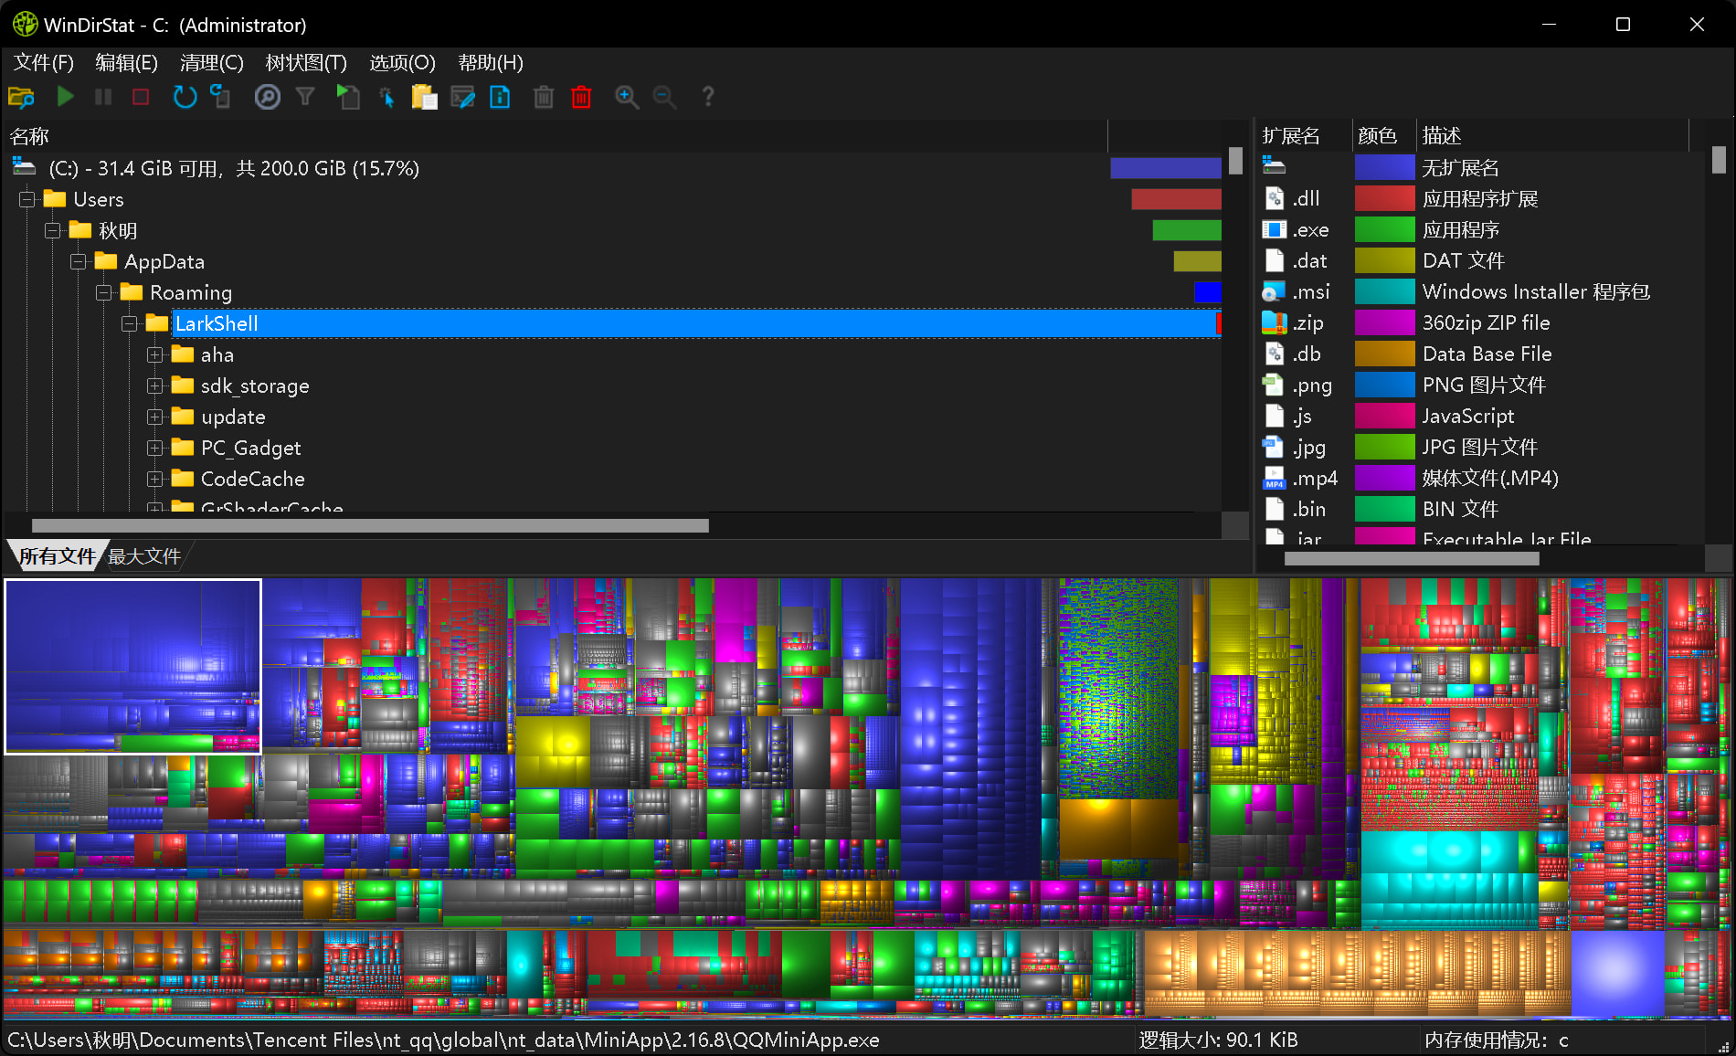Image resolution: width=1736 pixels, height=1056 pixels.
Task: Click the 颜色 column header
Action: click(x=1383, y=136)
